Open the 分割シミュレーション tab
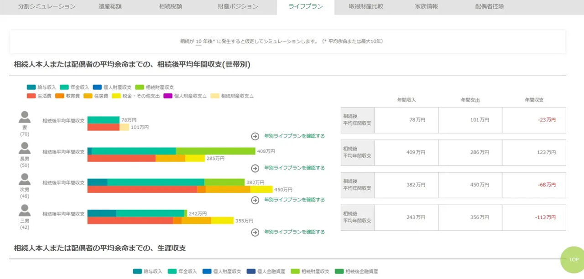This screenshot has height=279, width=584. click(47, 7)
